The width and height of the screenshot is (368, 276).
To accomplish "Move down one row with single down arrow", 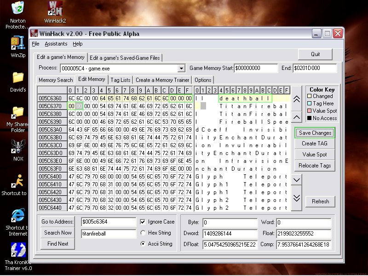I will pyautogui.click(x=296, y=180).
